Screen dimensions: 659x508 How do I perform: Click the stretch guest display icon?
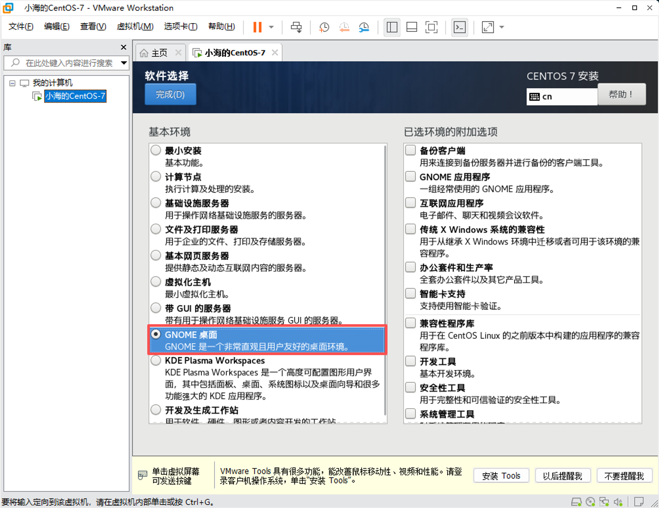click(x=488, y=27)
